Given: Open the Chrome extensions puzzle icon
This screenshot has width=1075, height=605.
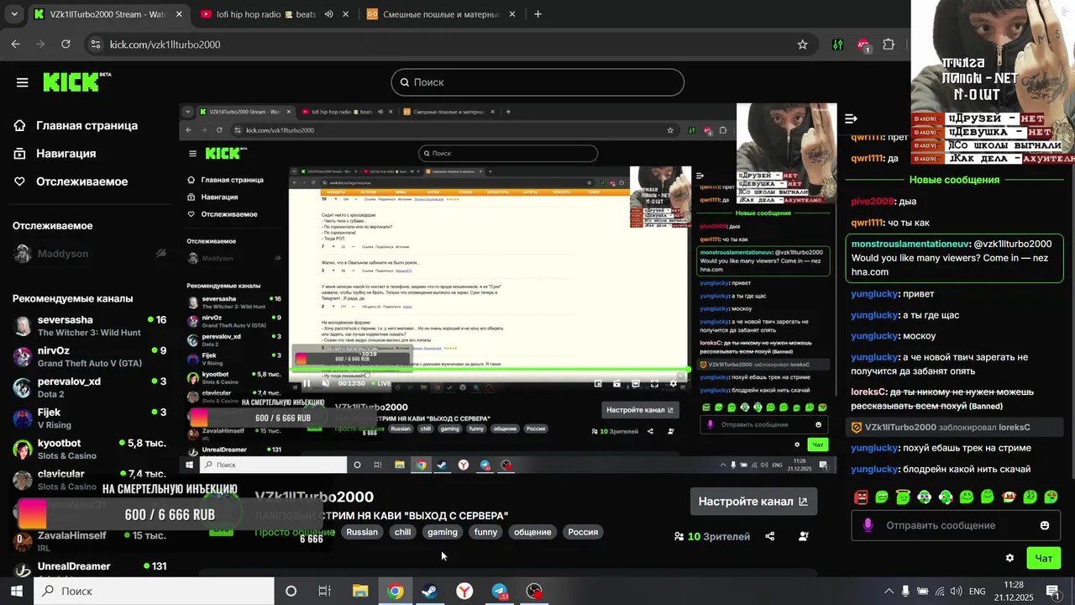Looking at the screenshot, I should (x=889, y=45).
